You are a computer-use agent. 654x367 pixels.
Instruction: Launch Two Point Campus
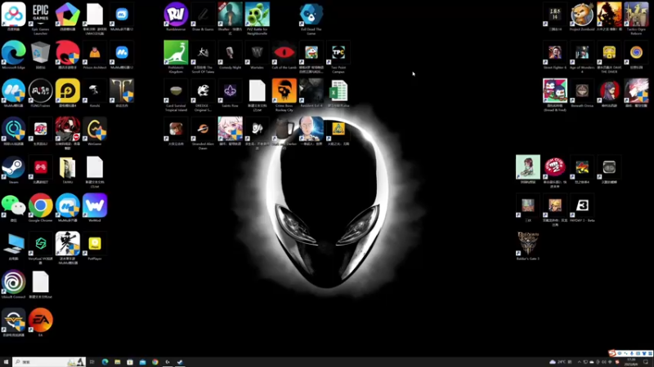[x=338, y=57]
